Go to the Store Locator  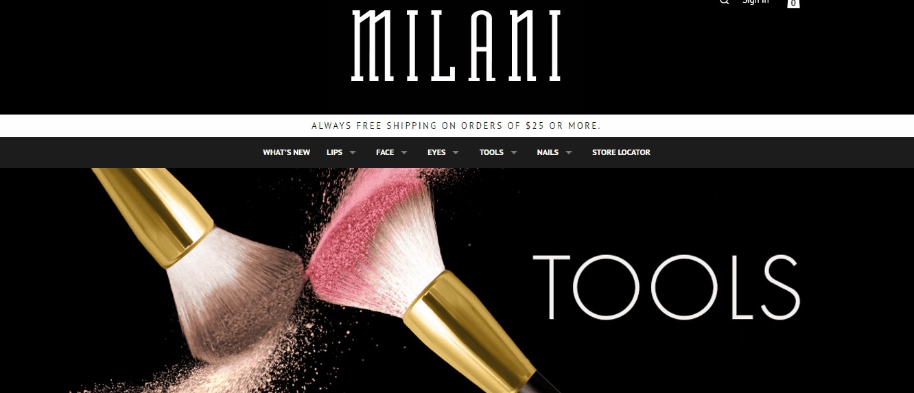point(621,152)
